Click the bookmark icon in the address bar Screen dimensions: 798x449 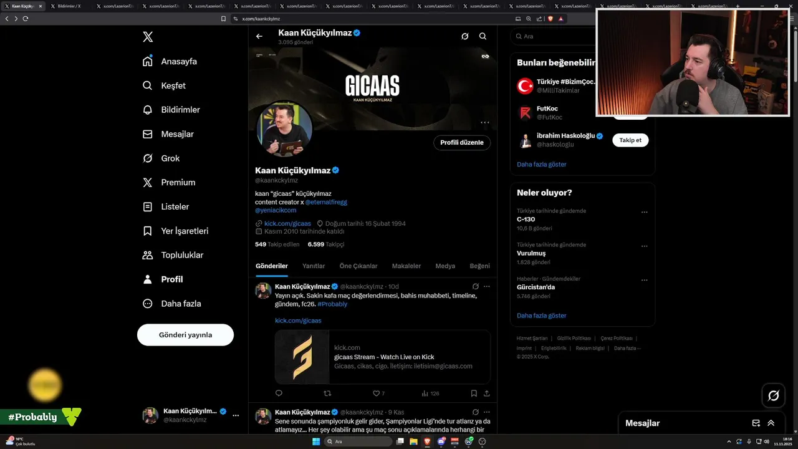pyautogui.click(x=223, y=19)
